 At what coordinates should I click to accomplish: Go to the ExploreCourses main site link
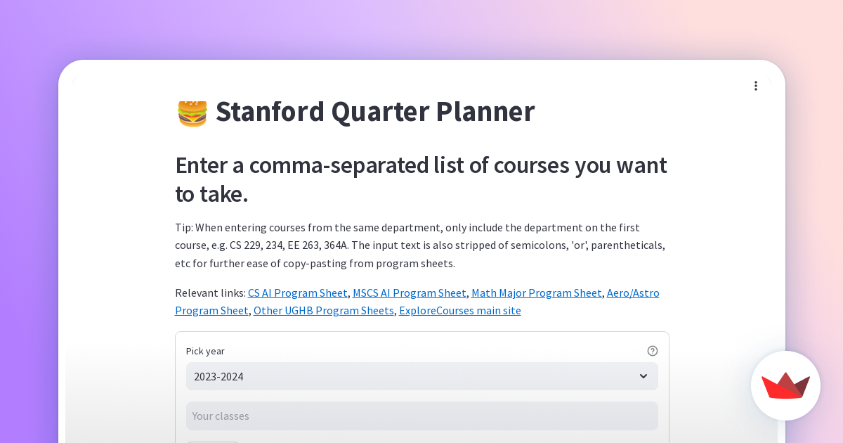click(x=459, y=310)
